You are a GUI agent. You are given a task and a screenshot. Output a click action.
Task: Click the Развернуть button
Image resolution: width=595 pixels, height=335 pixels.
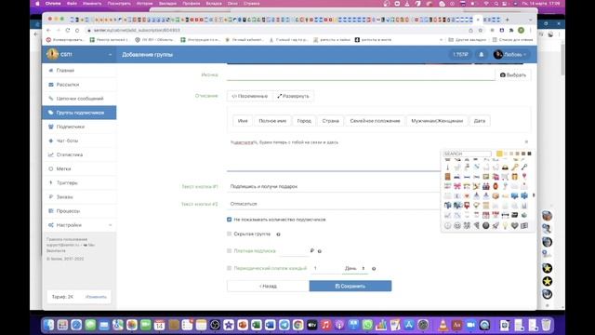(x=293, y=96)
